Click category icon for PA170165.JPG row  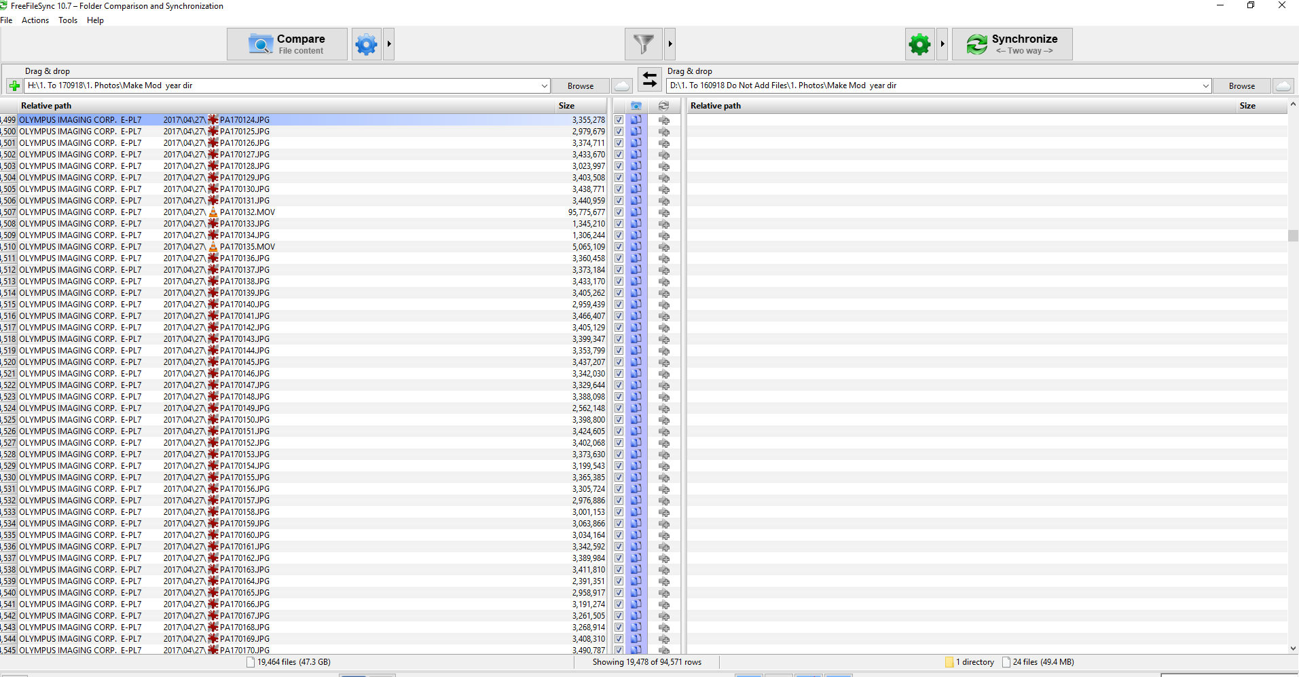636,593
